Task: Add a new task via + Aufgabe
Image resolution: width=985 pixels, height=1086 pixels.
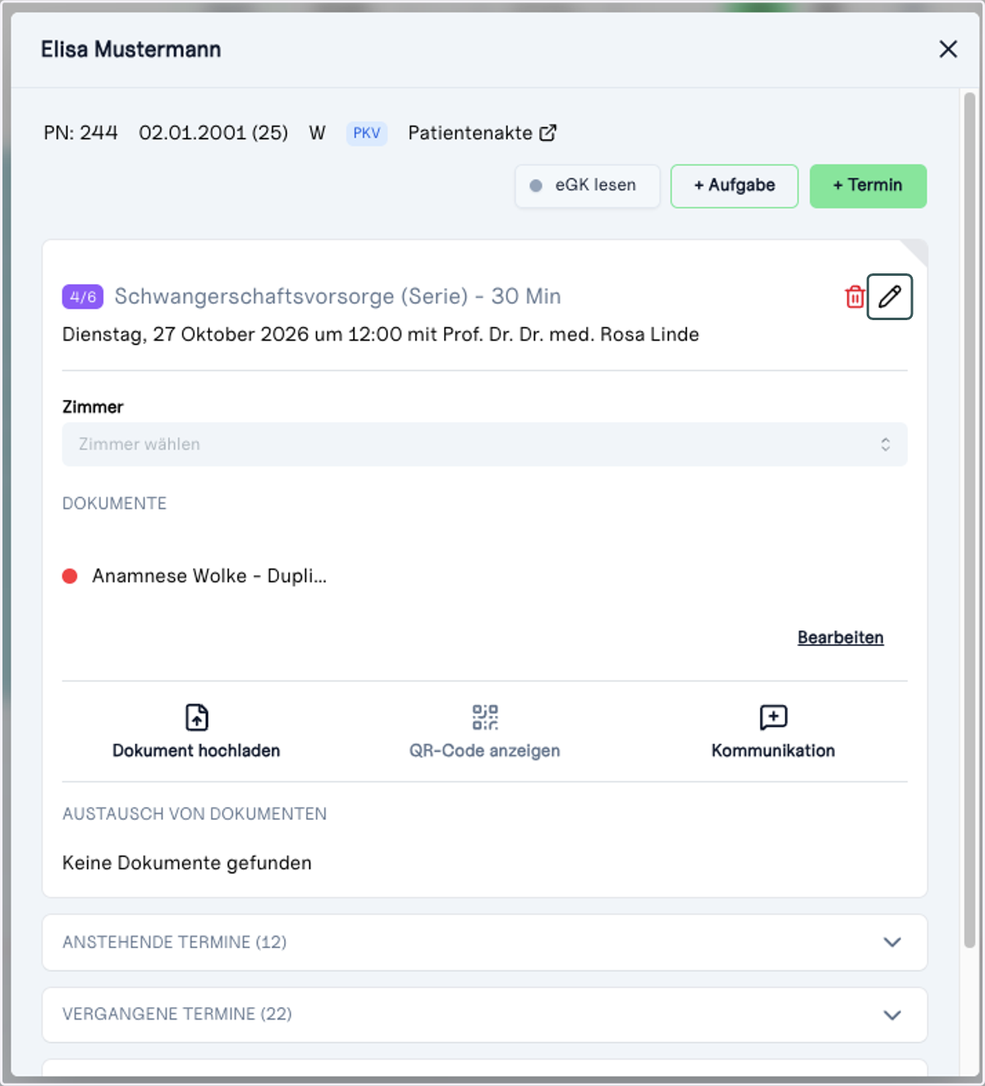Action: pyautogui.click(x=735, y=186)
